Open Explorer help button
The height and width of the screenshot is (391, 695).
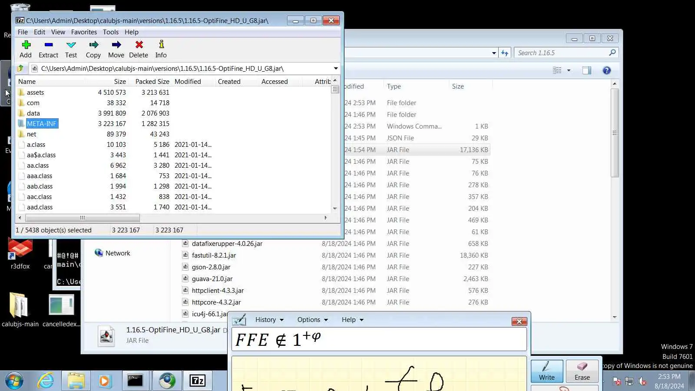tap(607, 70)
